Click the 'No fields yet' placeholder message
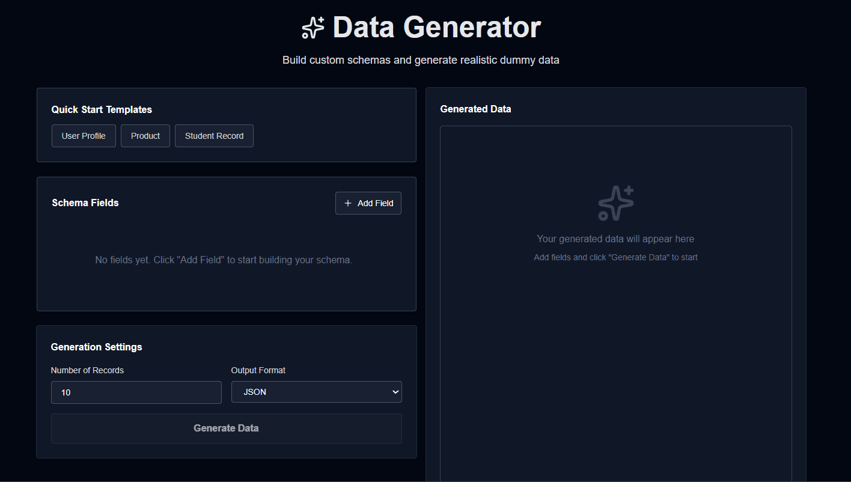Viewport: 851px width, 482px height. pos(224,260)
